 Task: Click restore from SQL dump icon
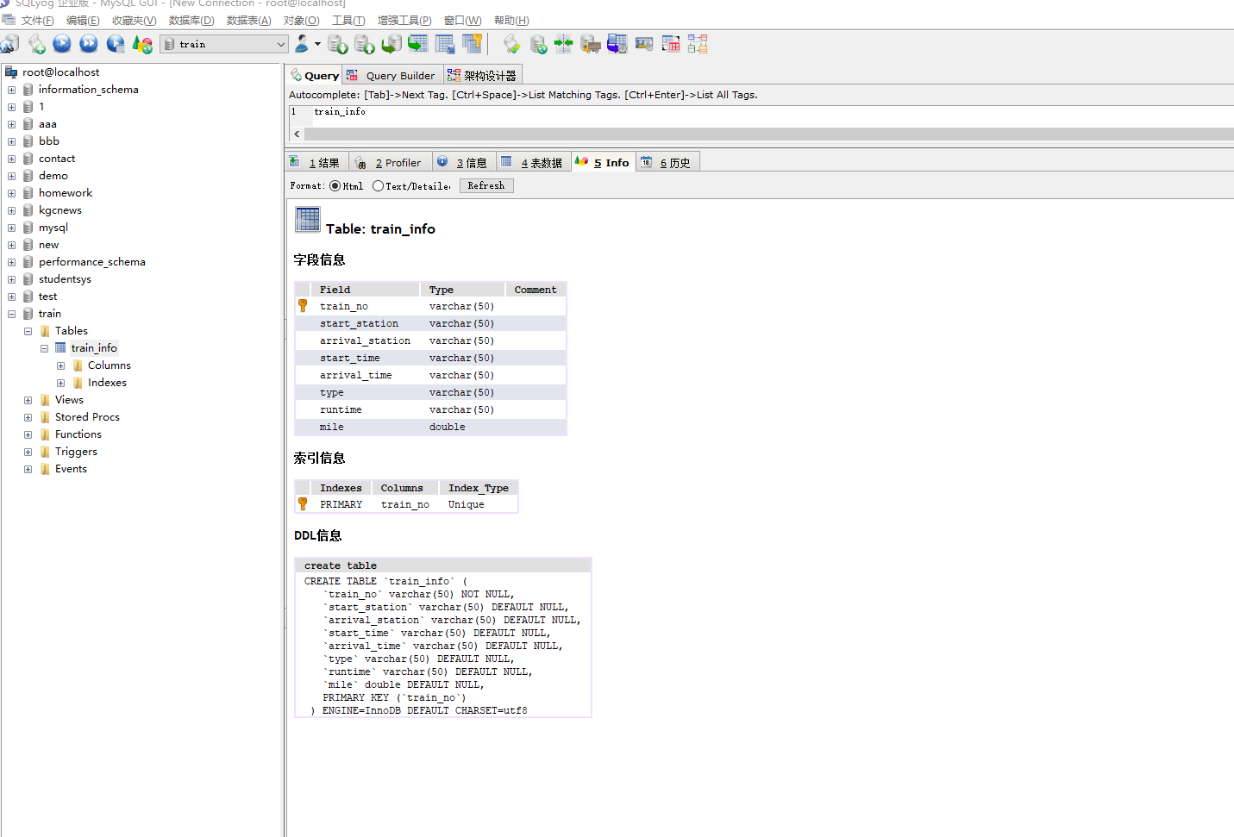point(391,44)
